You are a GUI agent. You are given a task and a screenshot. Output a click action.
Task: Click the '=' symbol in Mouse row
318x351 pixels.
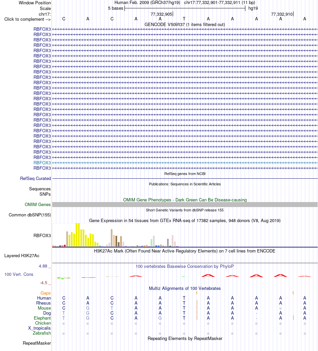tap(281, 308)
